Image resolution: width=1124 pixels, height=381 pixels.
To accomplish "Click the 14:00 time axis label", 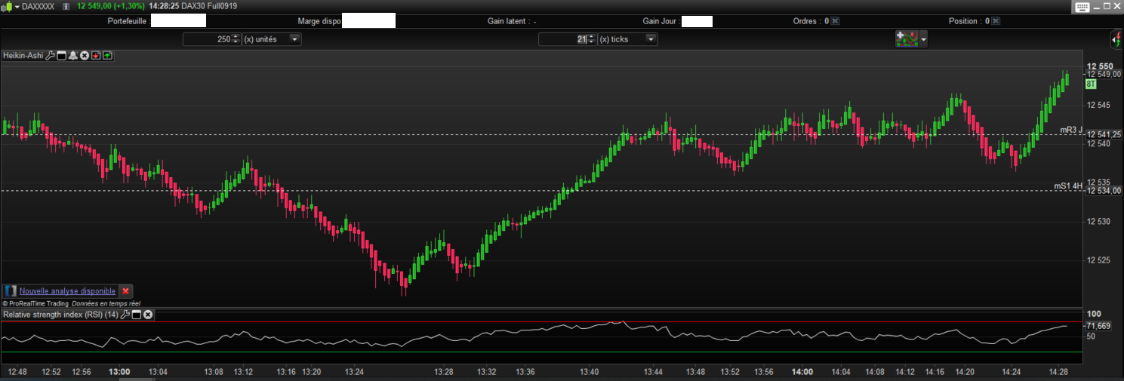I will coord(802,372).
